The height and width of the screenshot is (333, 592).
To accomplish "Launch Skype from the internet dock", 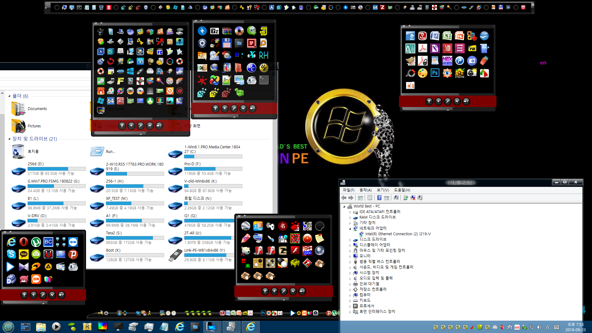I will pyautogui.click(x=11, y=254).
